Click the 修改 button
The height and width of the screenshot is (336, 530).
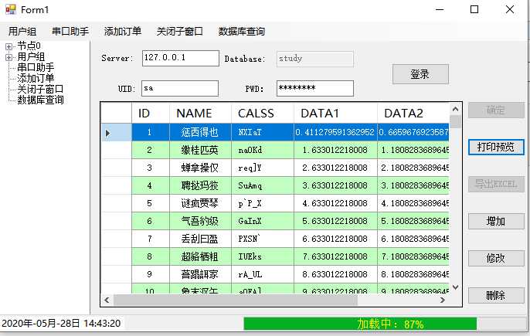tap(496, 259)
